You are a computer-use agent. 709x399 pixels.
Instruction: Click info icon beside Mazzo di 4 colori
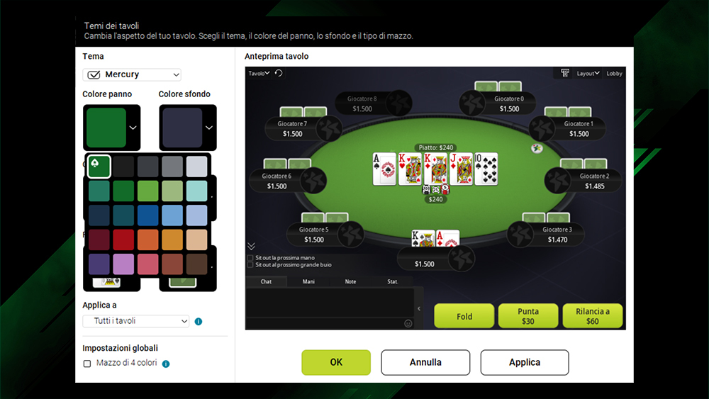(166, 364)
